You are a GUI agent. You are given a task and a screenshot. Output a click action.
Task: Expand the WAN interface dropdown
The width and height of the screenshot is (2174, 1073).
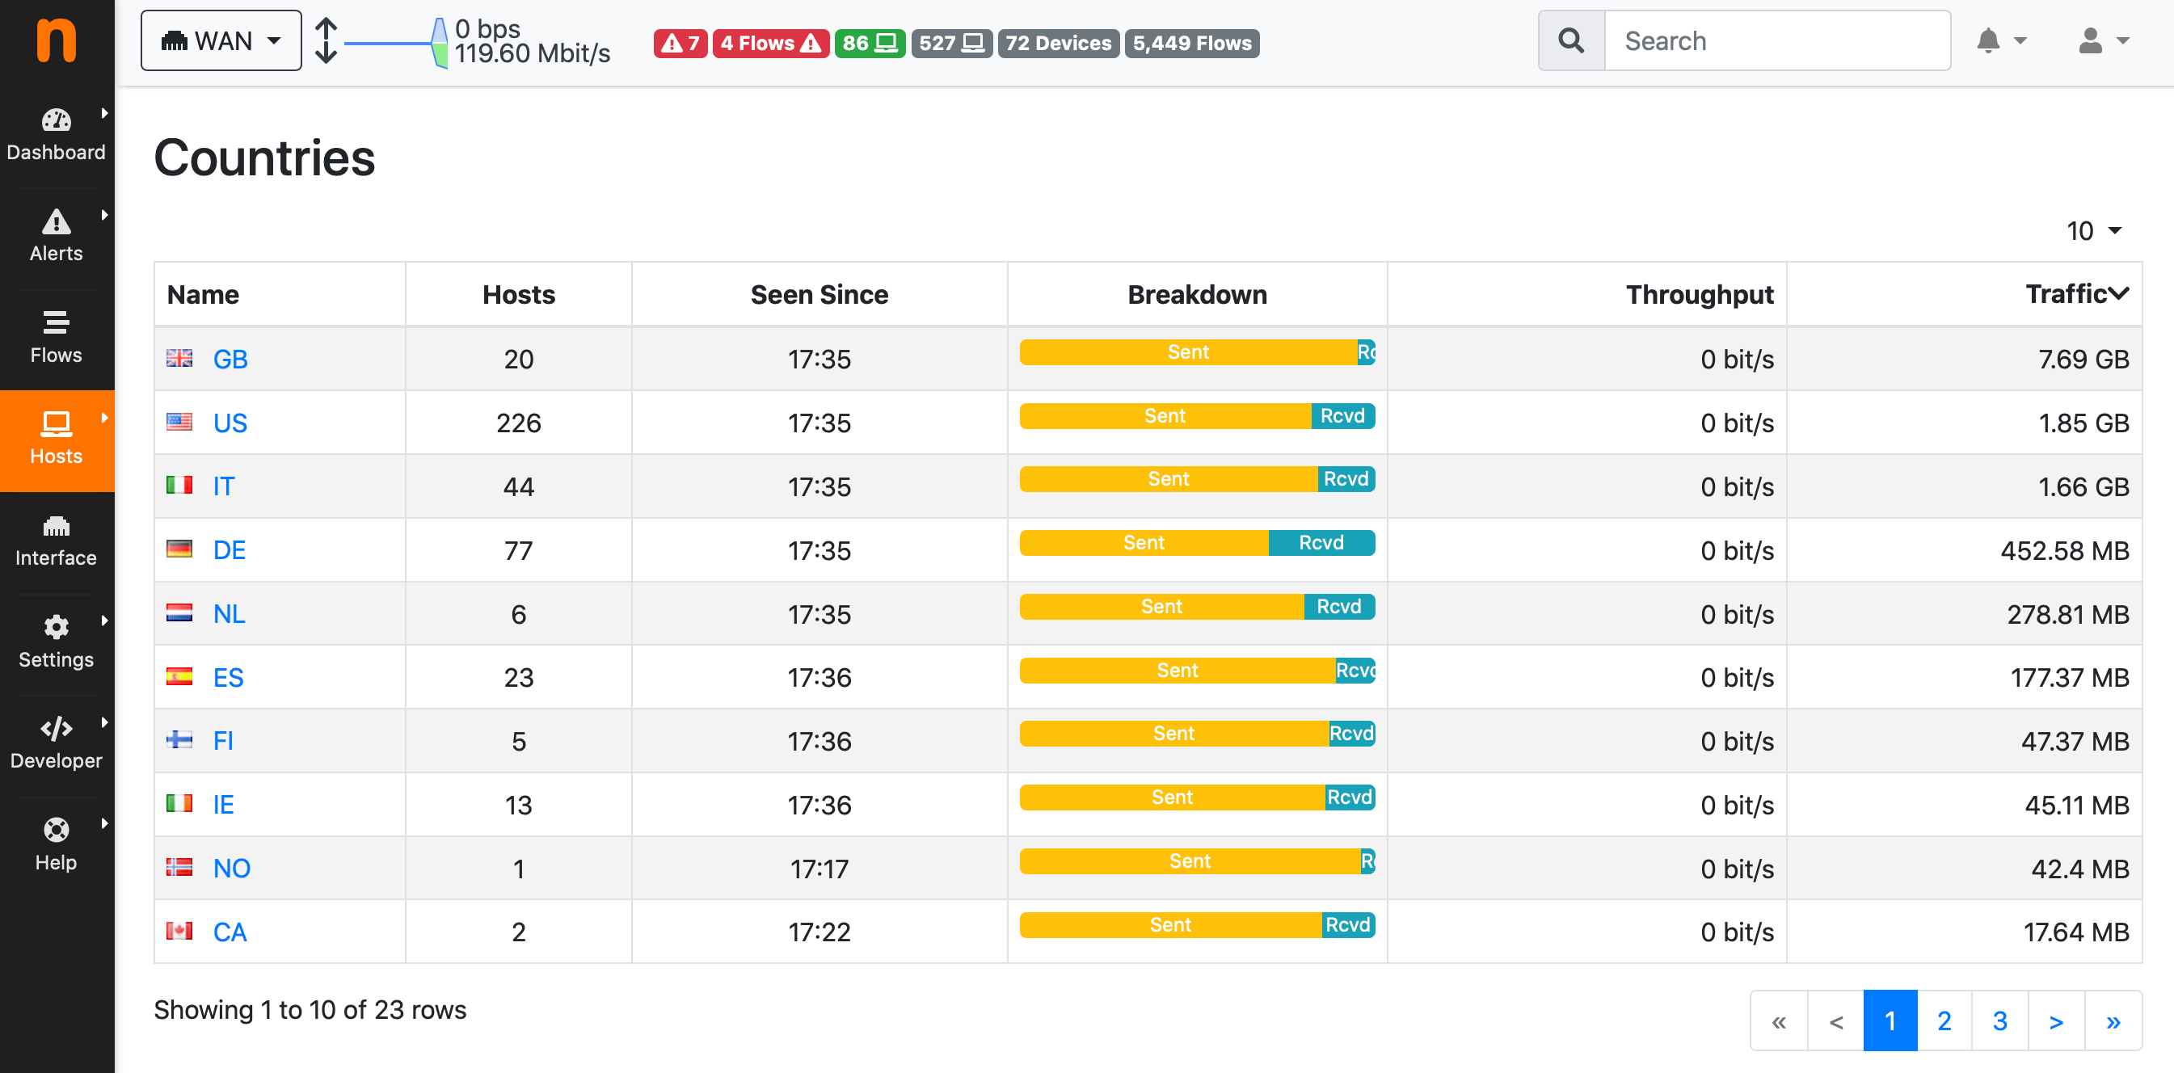pyautogui.click(x=221, y=40)
